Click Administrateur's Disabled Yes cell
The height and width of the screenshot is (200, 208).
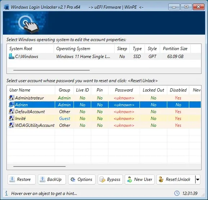click(x=178, y=98)
